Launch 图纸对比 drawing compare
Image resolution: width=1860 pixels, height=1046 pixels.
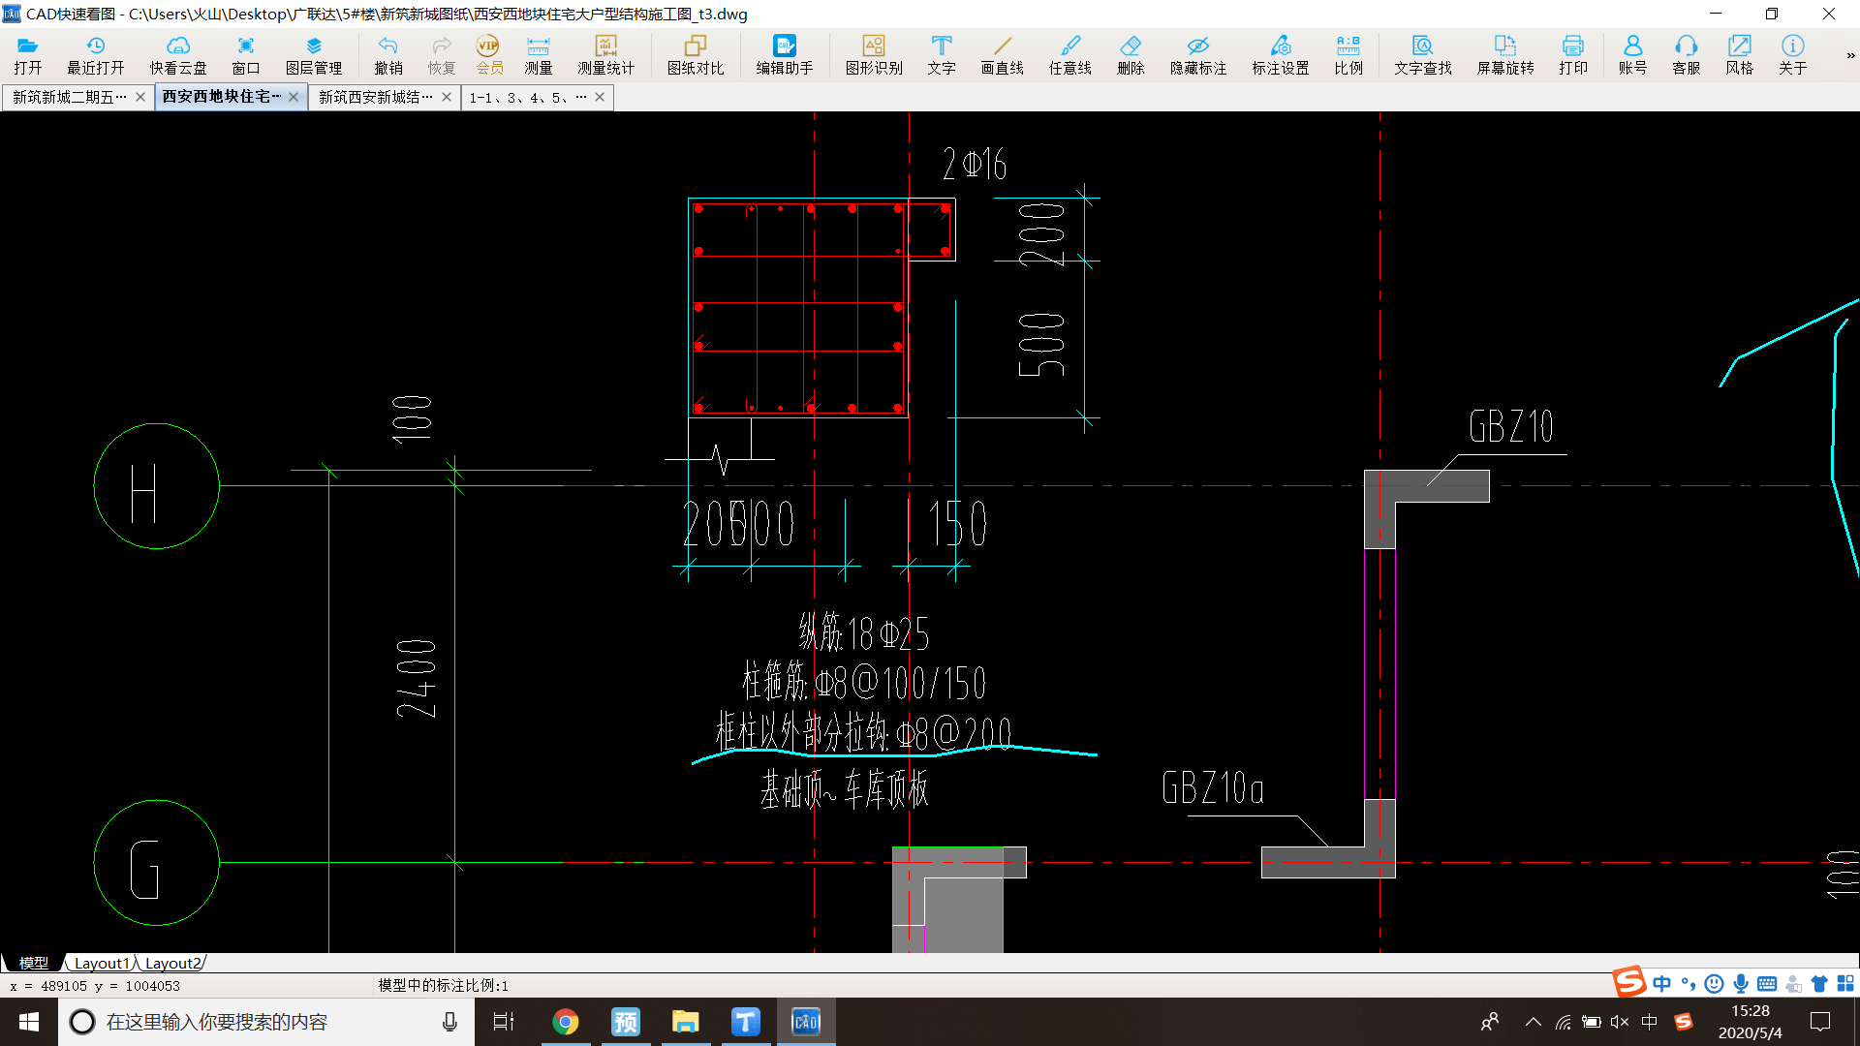point(696,55)
